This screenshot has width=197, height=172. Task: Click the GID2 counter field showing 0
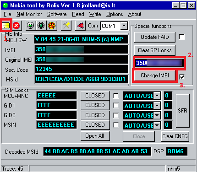tap(168, 115)
